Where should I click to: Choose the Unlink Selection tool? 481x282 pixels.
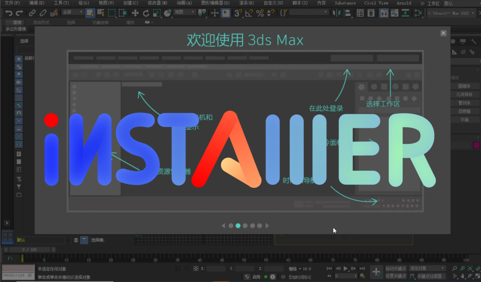(43, 13)
